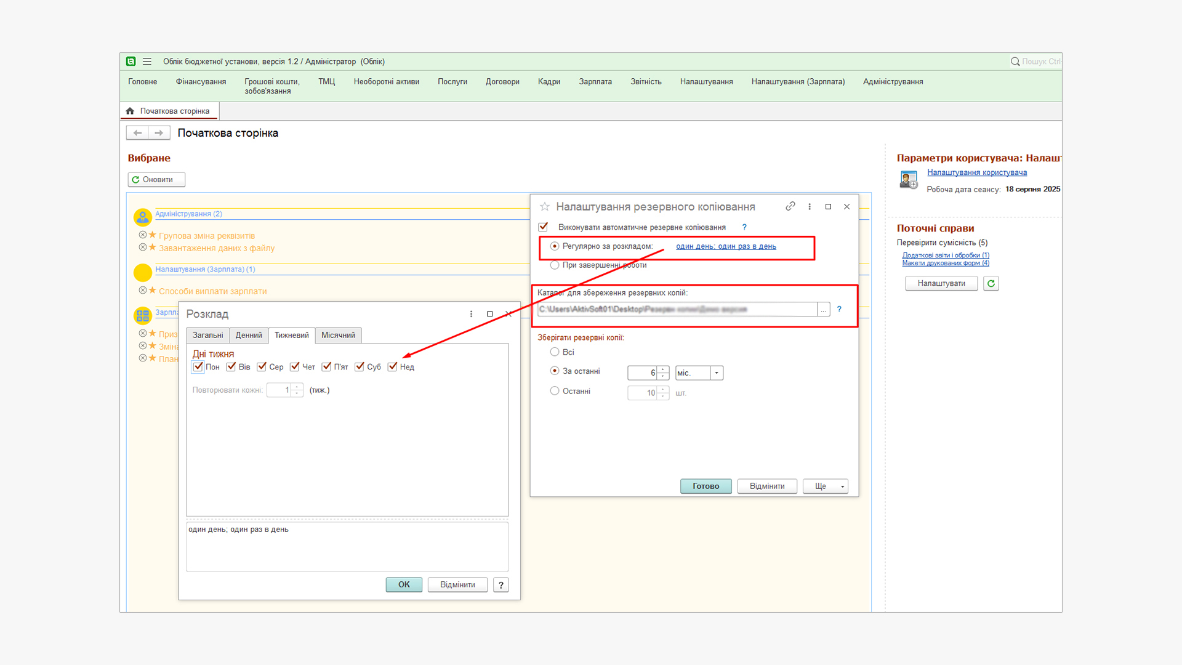Switch to the Місячний tab

[338, 336]
